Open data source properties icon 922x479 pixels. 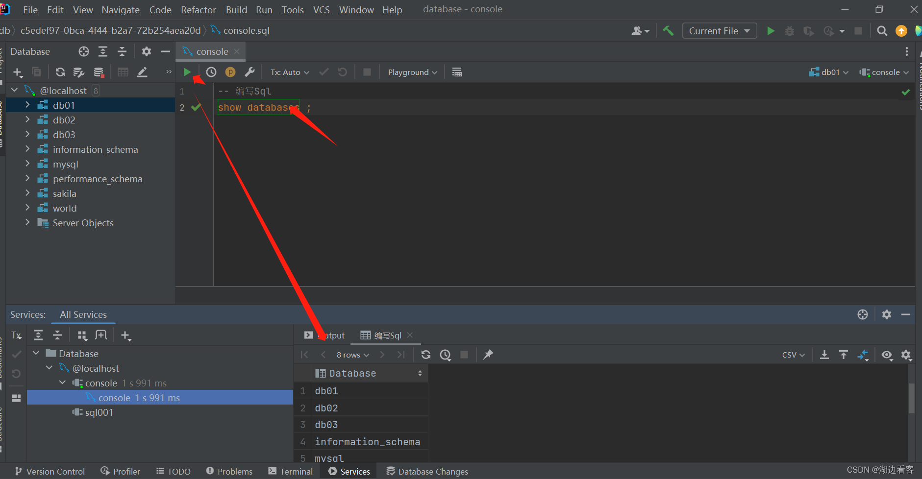[x=79, y=72]
